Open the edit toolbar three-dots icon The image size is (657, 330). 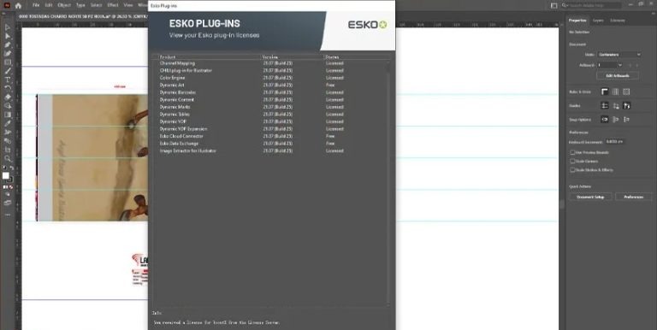pos(8,215)
